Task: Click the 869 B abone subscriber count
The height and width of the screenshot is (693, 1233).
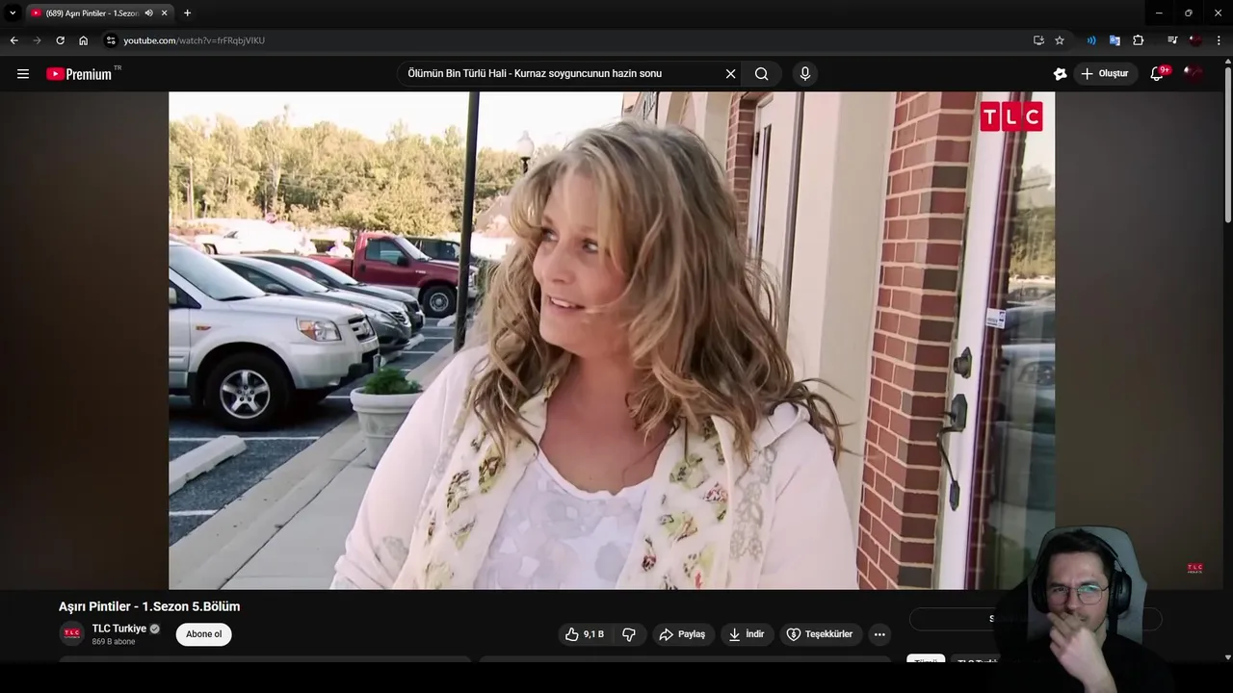Action: (x=114, y=642)
